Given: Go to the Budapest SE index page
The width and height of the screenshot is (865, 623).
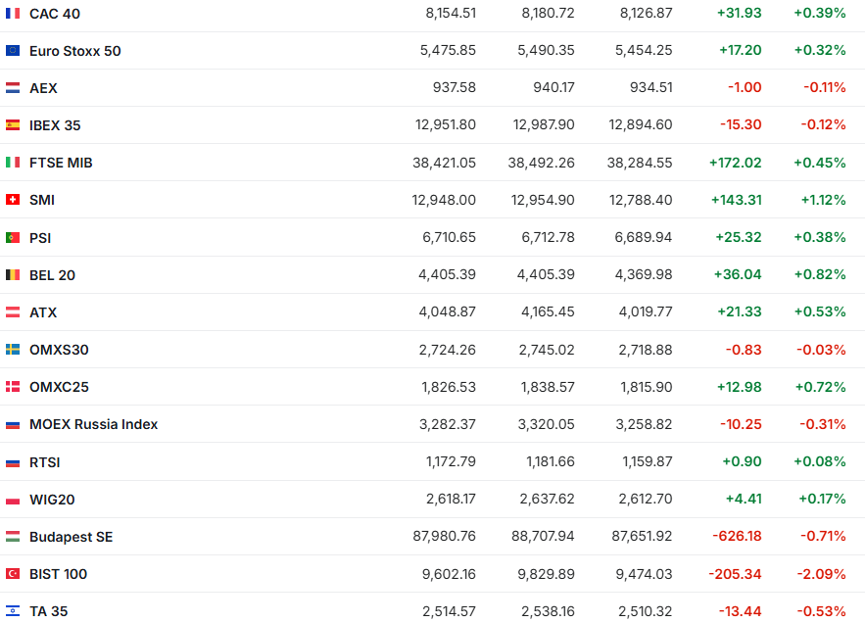Looking at the screenshot, I should pos(72,537).
